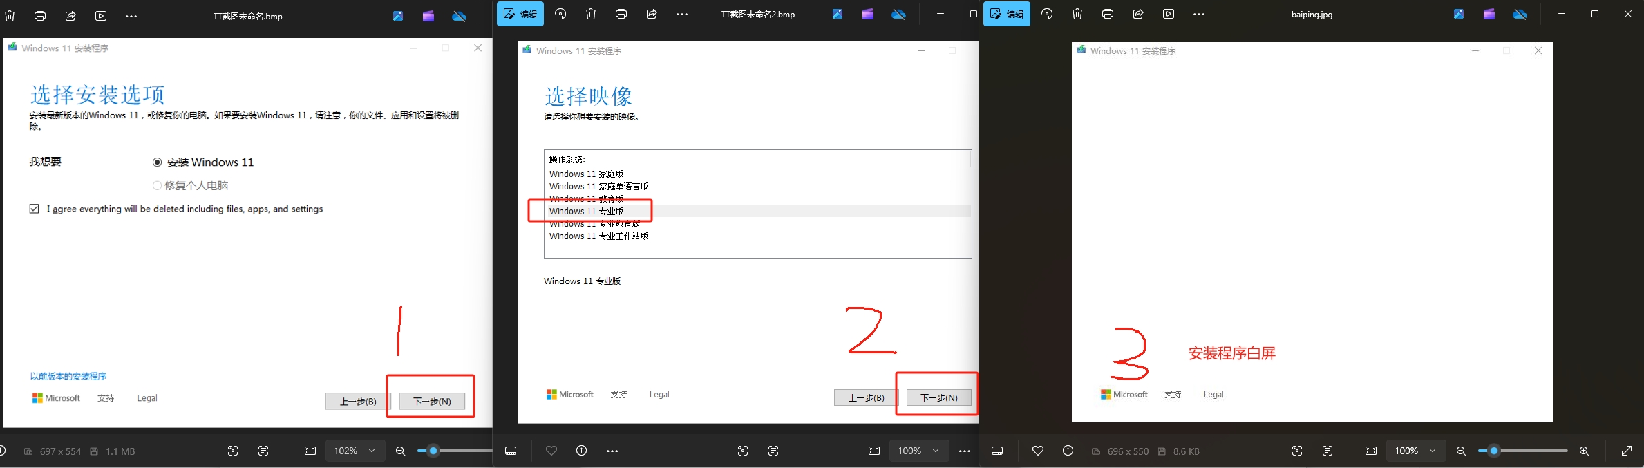
Task: Rotate the baiping.jpg image
Action: pyautogui.click(x=1047, y=14)
